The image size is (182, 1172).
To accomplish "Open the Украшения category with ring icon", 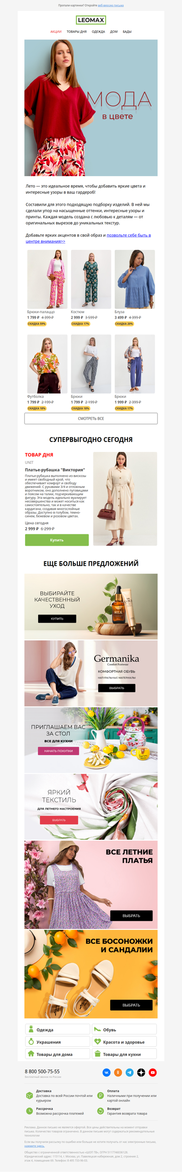I will click(x=57, y=1042).
